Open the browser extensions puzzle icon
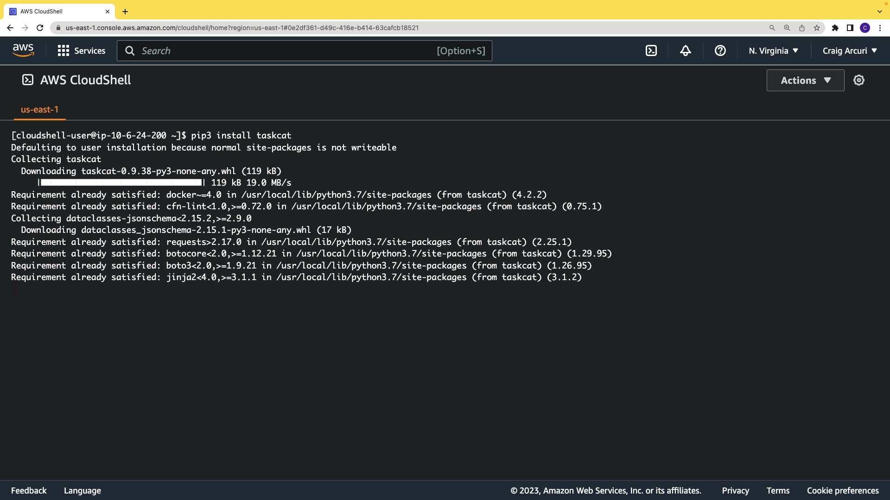Viewport: 890px width, 500px height. pos(835,28)
